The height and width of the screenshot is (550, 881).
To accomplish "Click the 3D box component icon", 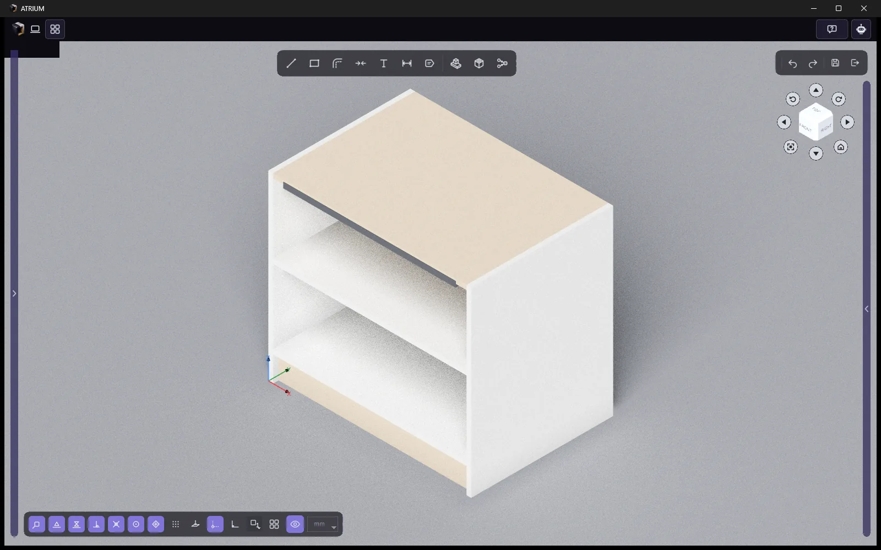I will [479, 63].
